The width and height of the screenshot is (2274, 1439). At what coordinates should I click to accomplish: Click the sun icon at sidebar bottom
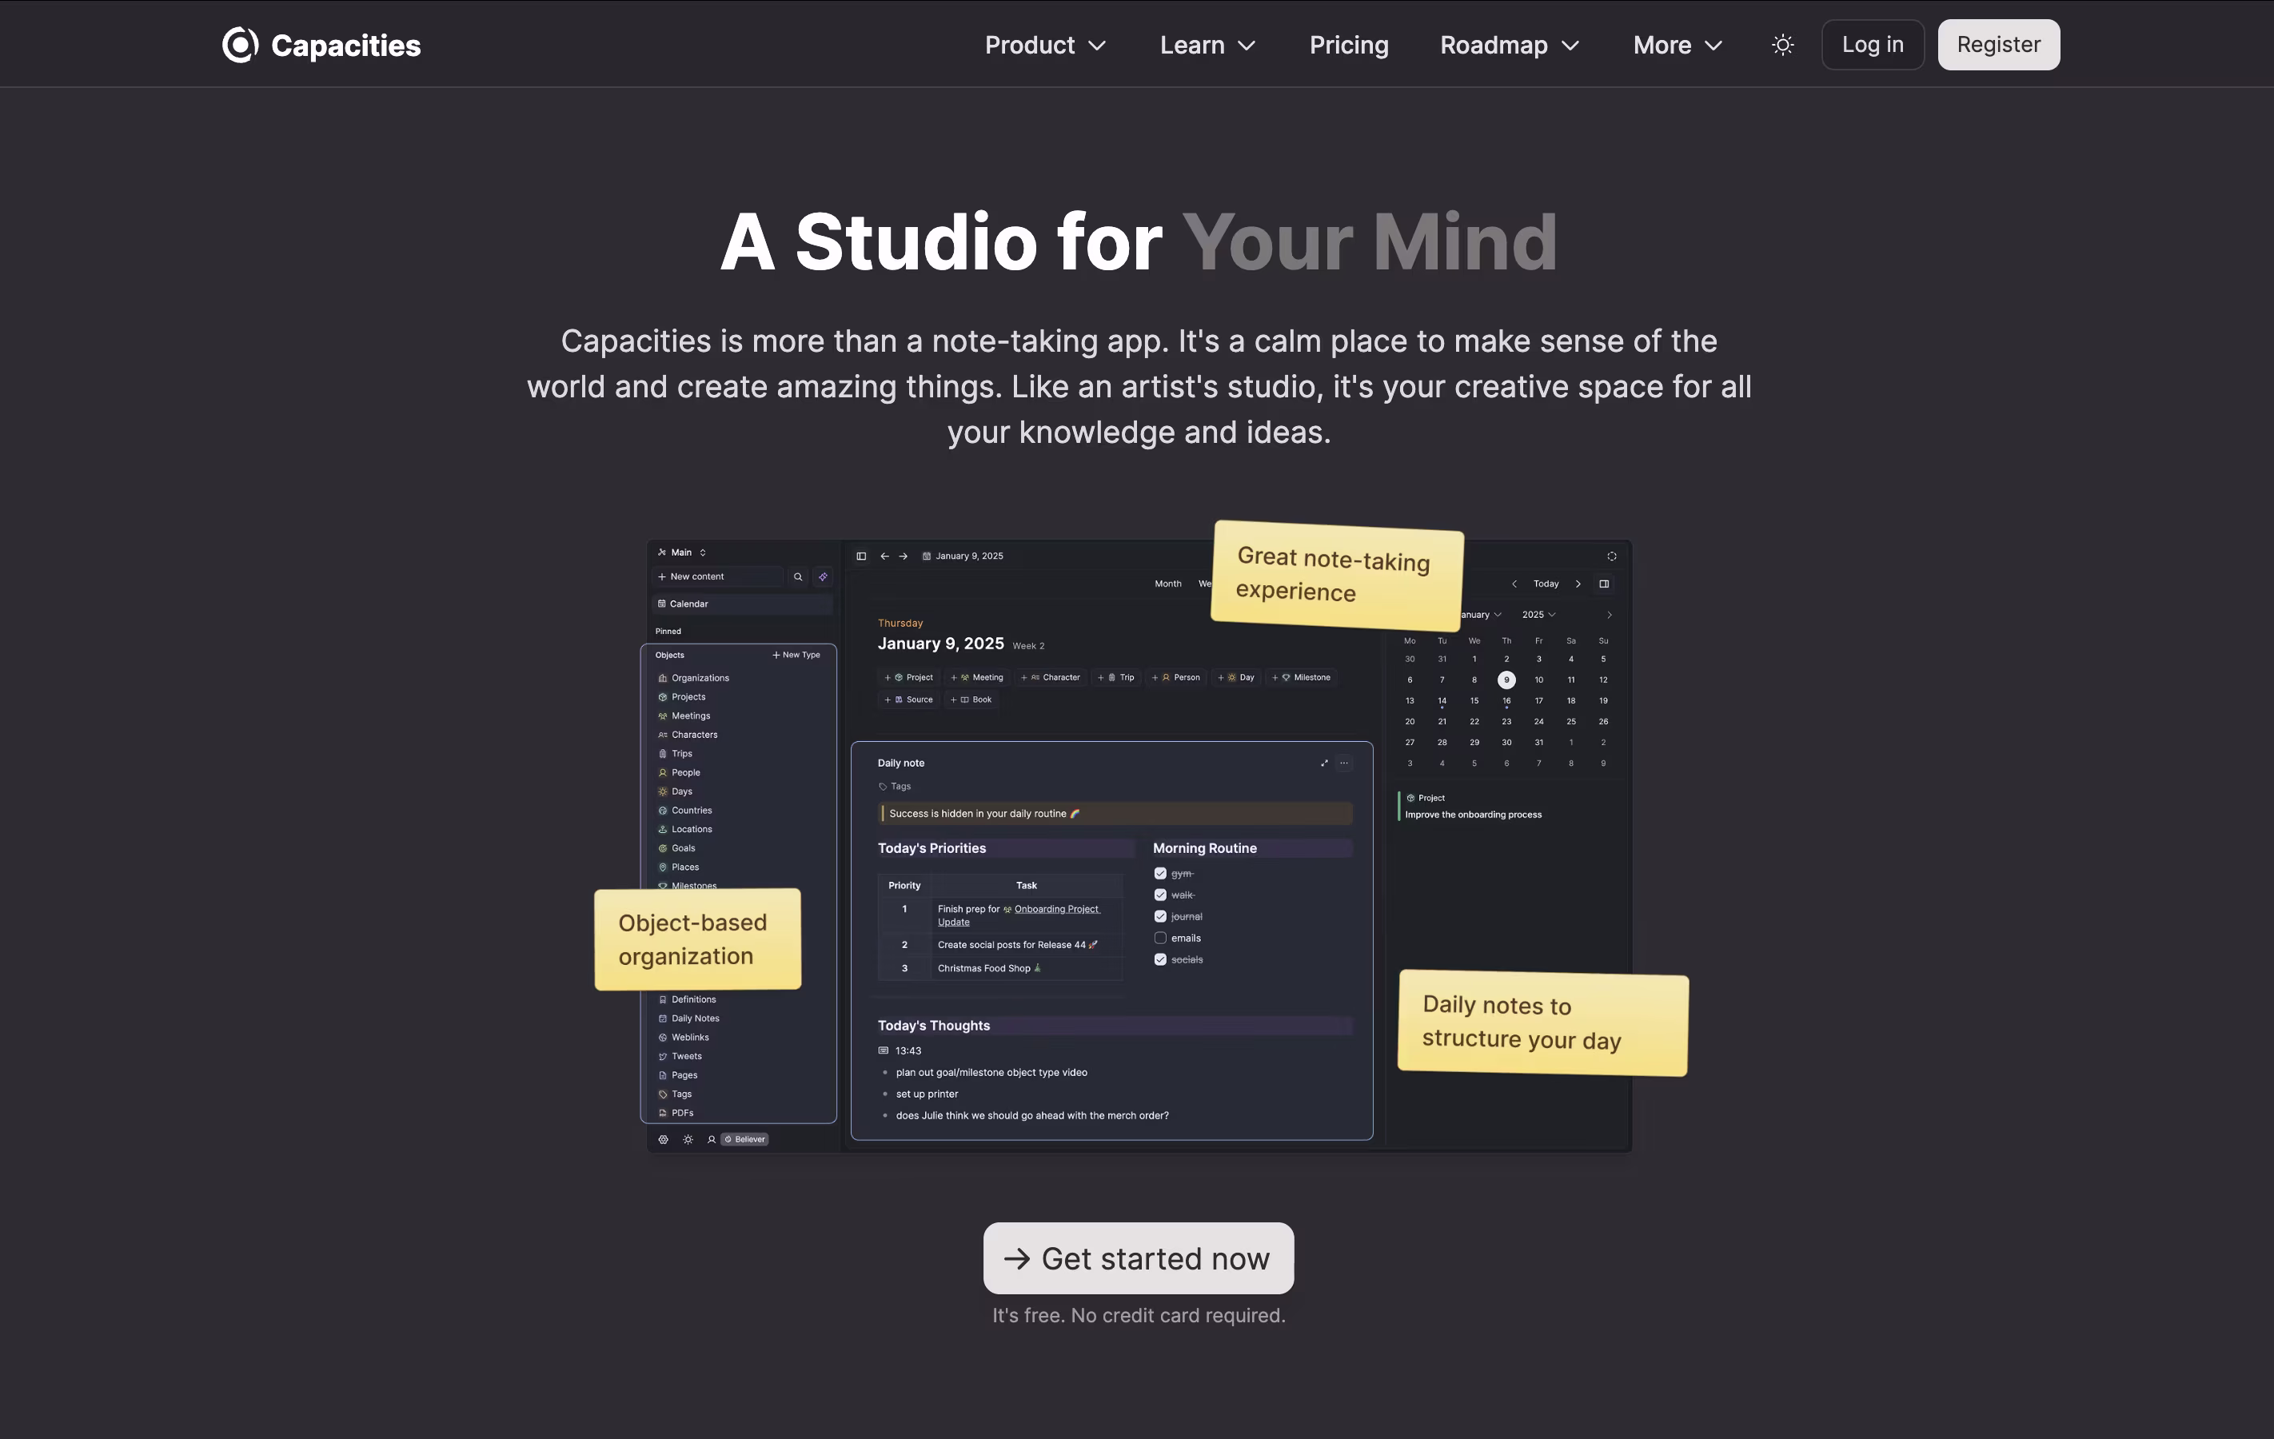pyautogui.click(x=688, y=1140)
